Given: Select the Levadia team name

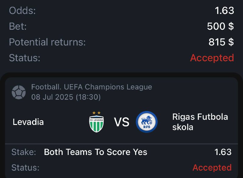Looking at the screenshot, I should point(28,122).
